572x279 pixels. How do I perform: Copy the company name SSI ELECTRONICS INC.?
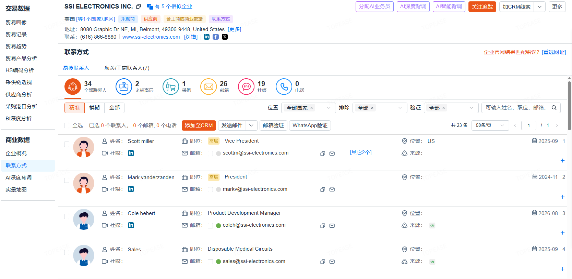139,6
